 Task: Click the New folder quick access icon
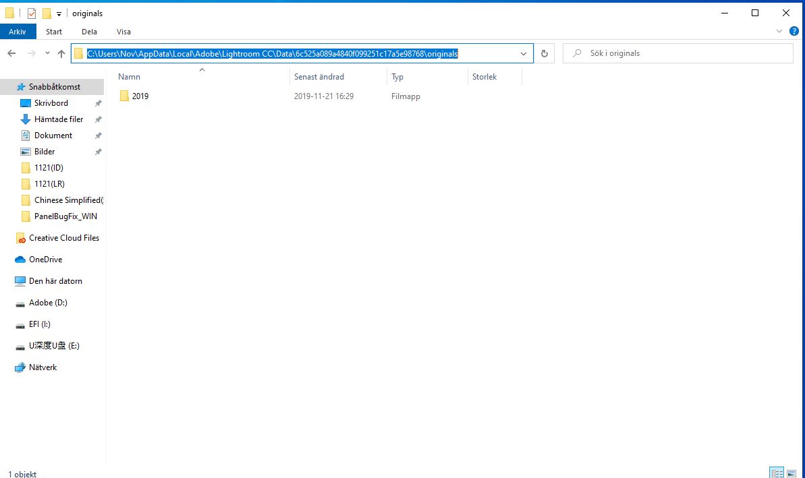tap(47, 13)
